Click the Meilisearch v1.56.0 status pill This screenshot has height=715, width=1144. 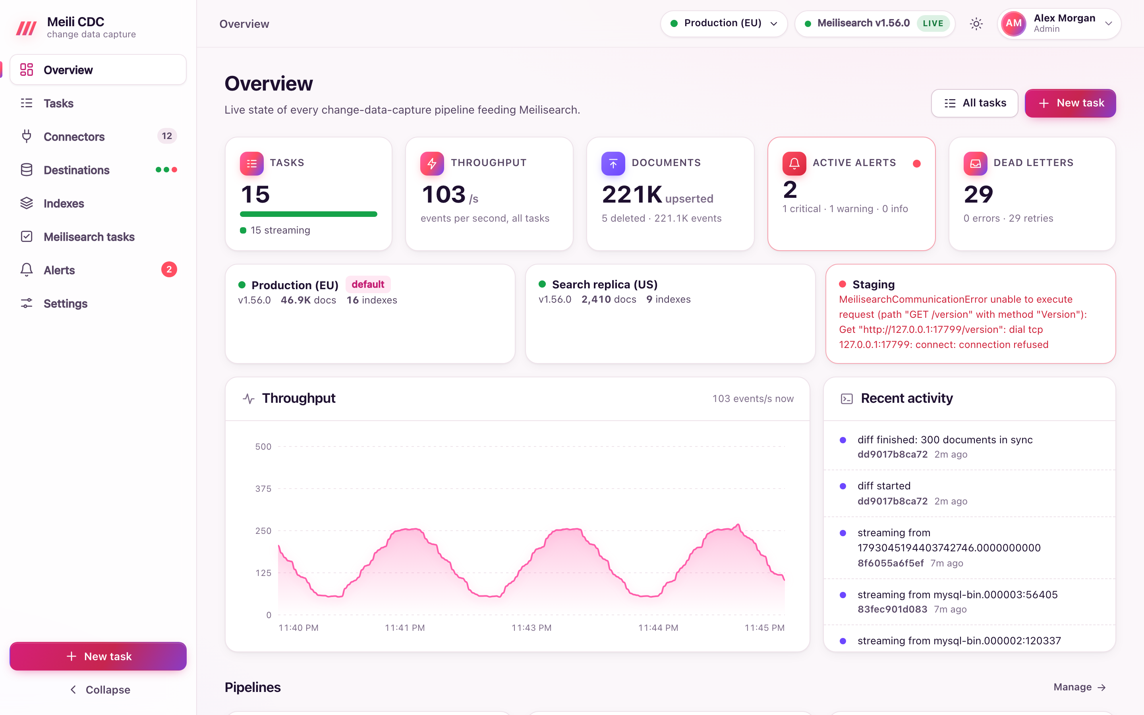(875, 24)
